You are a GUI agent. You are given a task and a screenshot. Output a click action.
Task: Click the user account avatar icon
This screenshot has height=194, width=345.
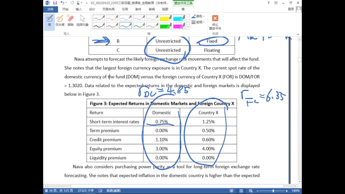(299, 9)
